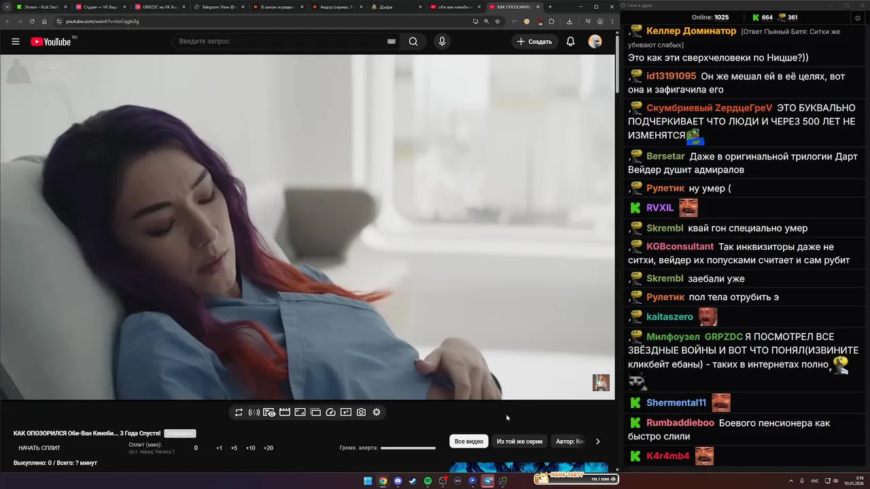Screen dimensions: 870x489
Task: Click the browser address bar URL
Action: tap(102, 21)
